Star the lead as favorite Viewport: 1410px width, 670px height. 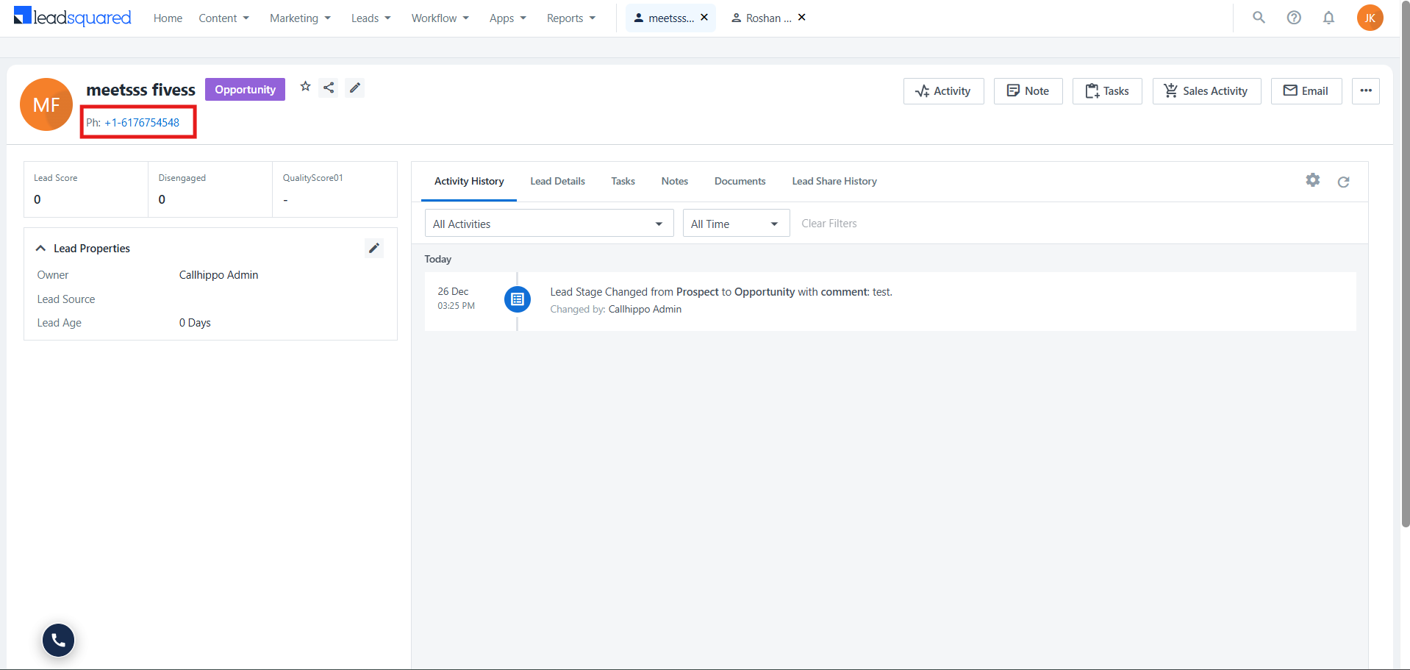click(x=306, y=87)
